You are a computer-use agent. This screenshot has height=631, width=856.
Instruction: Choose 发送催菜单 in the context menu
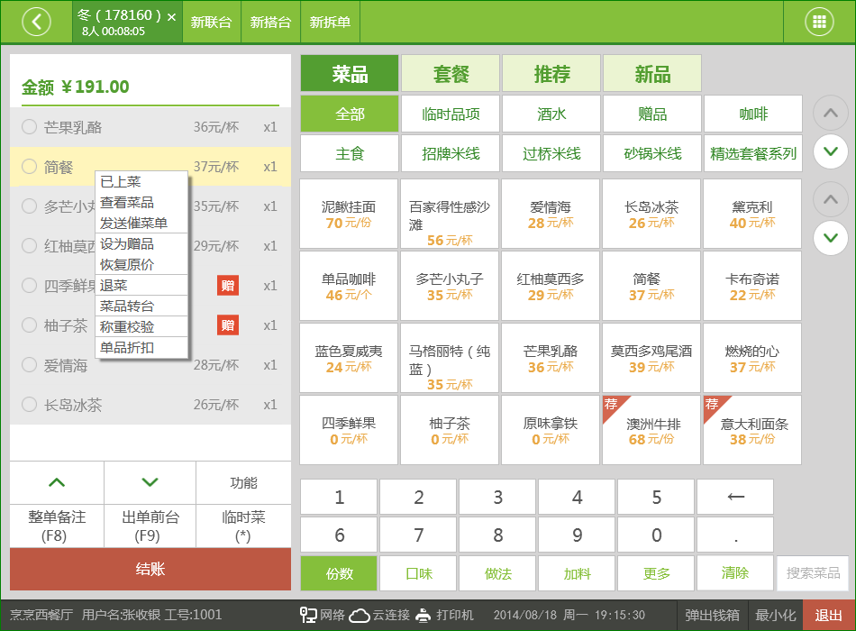[x=141, y=224]
